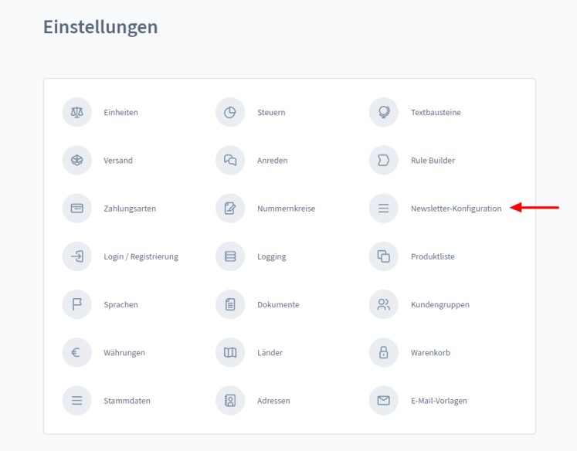Click the edit icon for Nummernkreise
This screenshot has height=451, width=577.
229,209
